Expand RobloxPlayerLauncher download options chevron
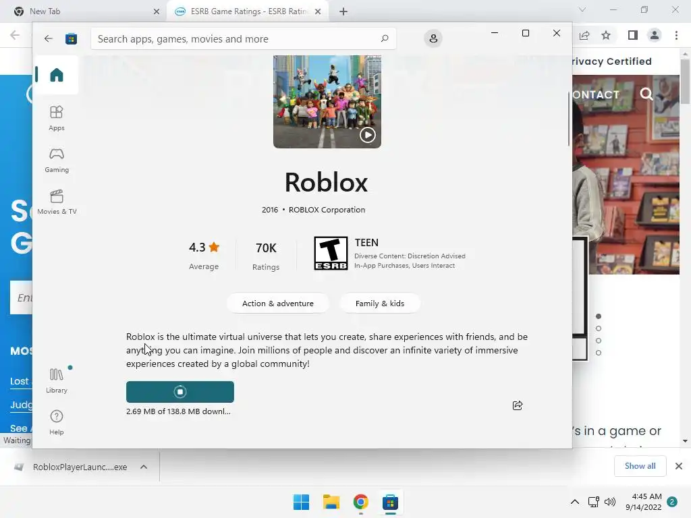Screen dimensions: 691x518 pyautogui.click(x=144, y=467)
